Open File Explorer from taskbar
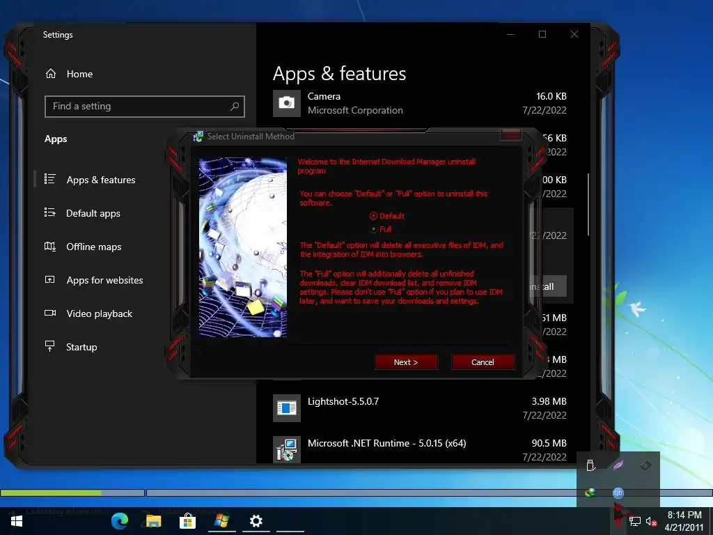Viewport: 713px width, 535px height. pos(154,521)
